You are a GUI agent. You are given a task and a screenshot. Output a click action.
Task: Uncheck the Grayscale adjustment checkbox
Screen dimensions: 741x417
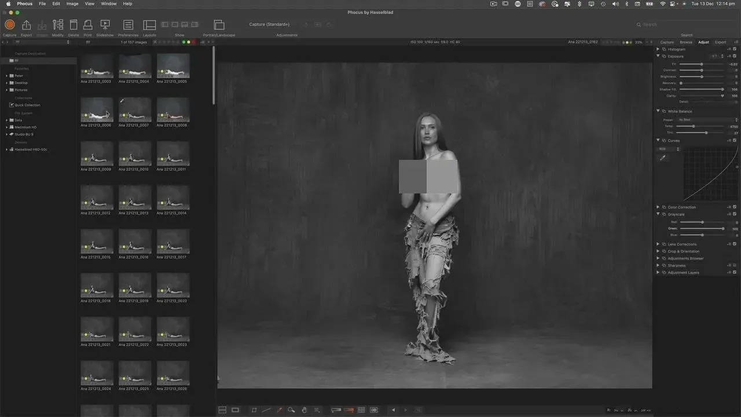click(735, 214)
